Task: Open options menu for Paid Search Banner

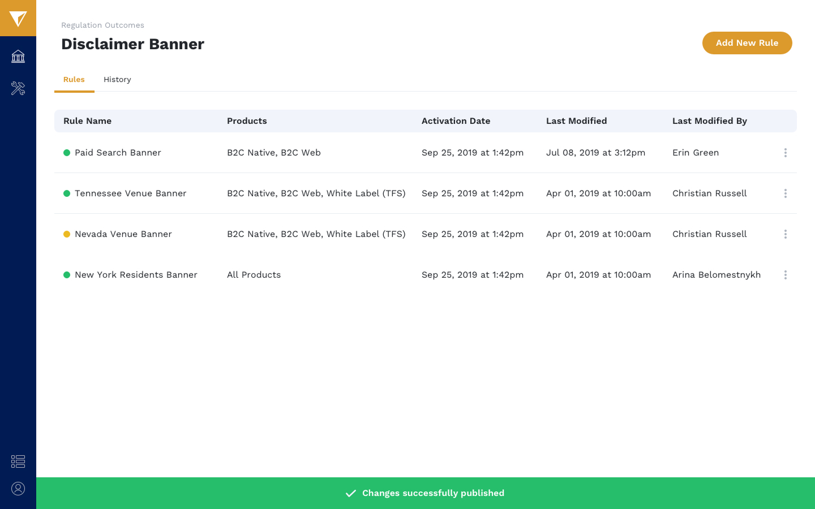Action: tap(785, 153)
